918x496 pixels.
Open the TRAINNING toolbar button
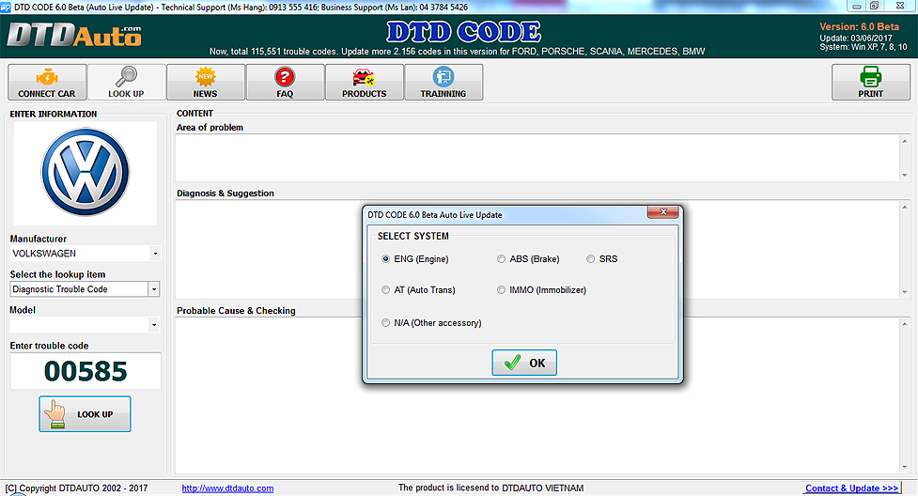click(443, 82)
